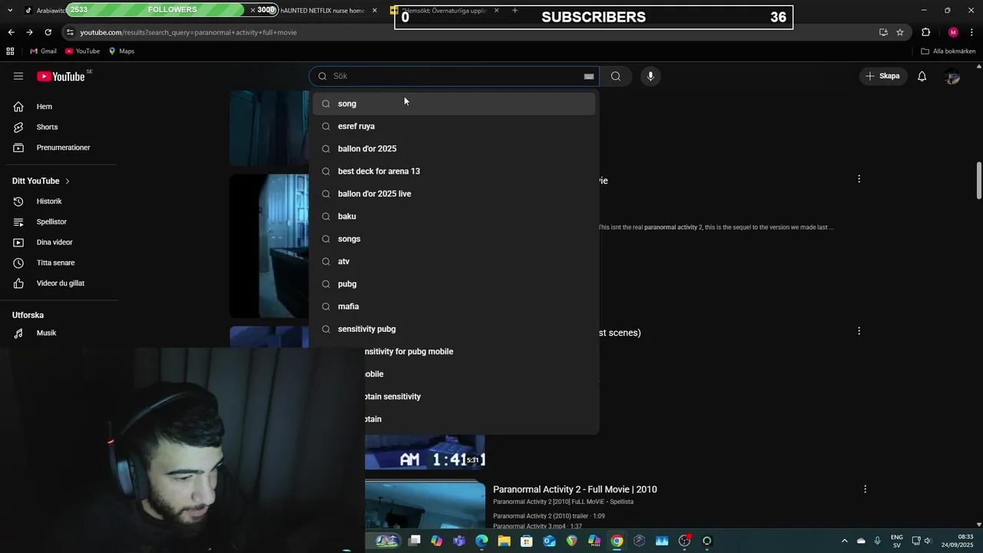
Task: Switch to Hemsökt Övernaturliga tab
Action: (x=445, y=11)
